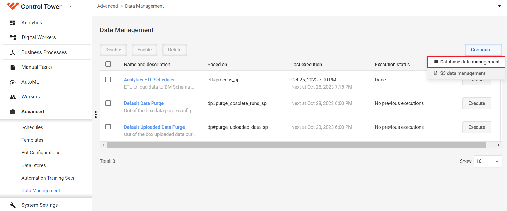Open the Default Uploaded Data Purge link

(x=154, y=127)
